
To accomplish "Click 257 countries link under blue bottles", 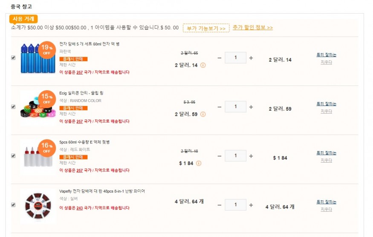I will (79, 72).
